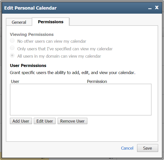Click the 'Viewing Permissions' section heading
The image size is (164, 160).
pyautogui.click(x=32, y=35)
